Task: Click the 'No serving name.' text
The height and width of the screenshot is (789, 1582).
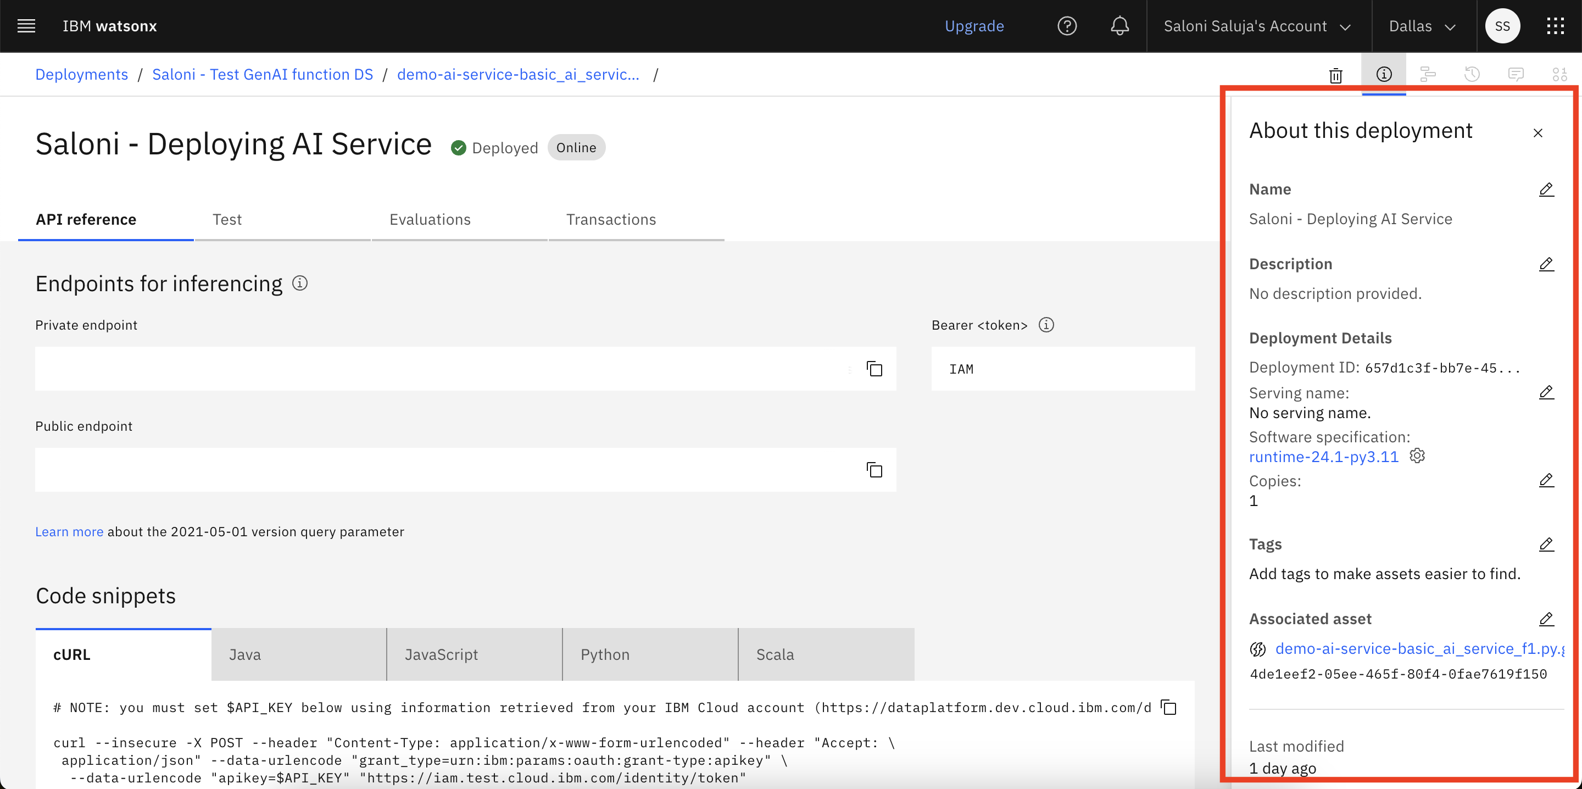Action: click(1310, 413)
